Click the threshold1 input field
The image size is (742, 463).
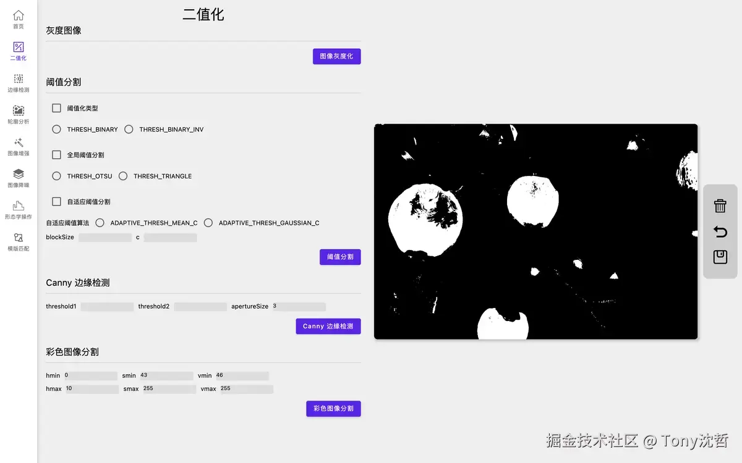point(108,306)
